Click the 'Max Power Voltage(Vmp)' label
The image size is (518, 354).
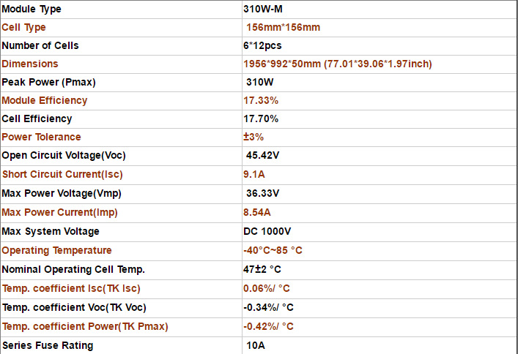(62, 193)
